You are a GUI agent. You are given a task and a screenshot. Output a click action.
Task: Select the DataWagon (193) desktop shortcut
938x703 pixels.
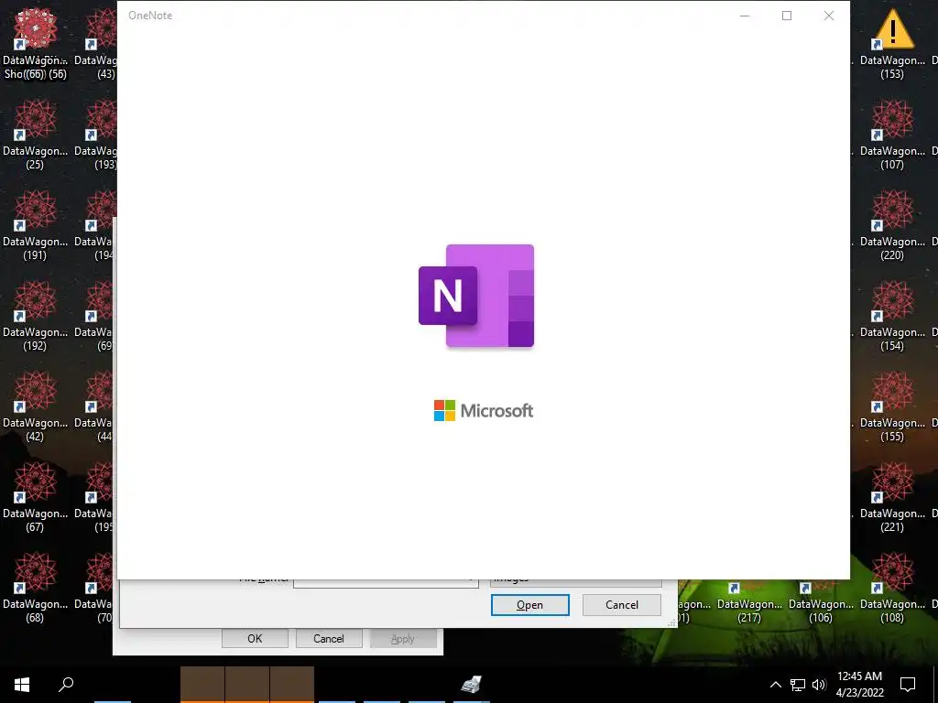pos(95,135)
